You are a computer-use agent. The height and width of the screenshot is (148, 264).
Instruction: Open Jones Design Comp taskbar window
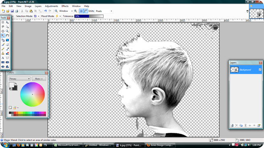[160, 145]
